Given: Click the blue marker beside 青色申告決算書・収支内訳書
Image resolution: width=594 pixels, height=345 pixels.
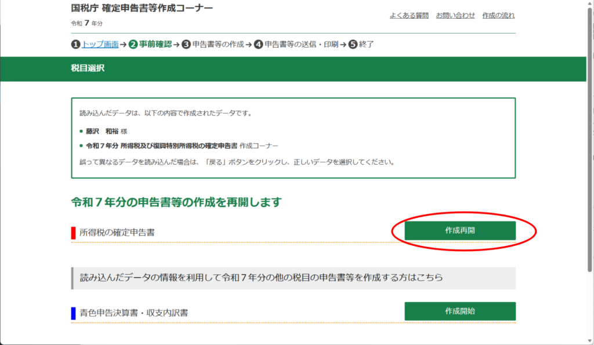Looking at the screenshot, I should [74, 313].
